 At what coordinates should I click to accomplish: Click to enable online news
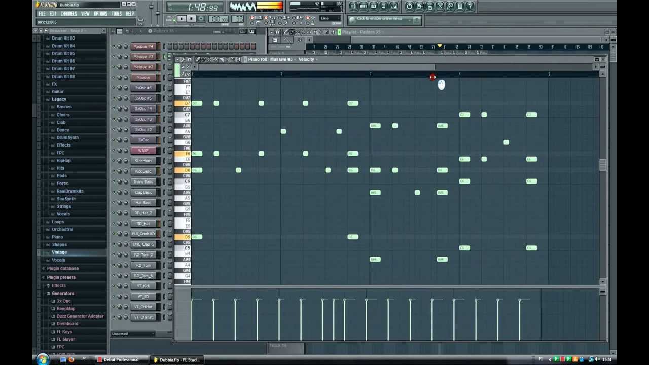pos(379,19)
